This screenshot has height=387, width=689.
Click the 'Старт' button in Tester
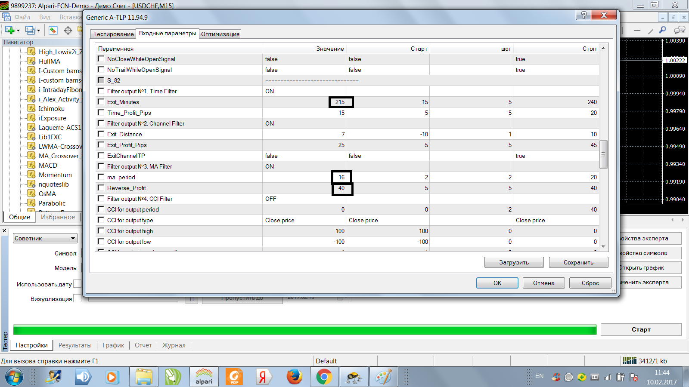pos(641,329)
